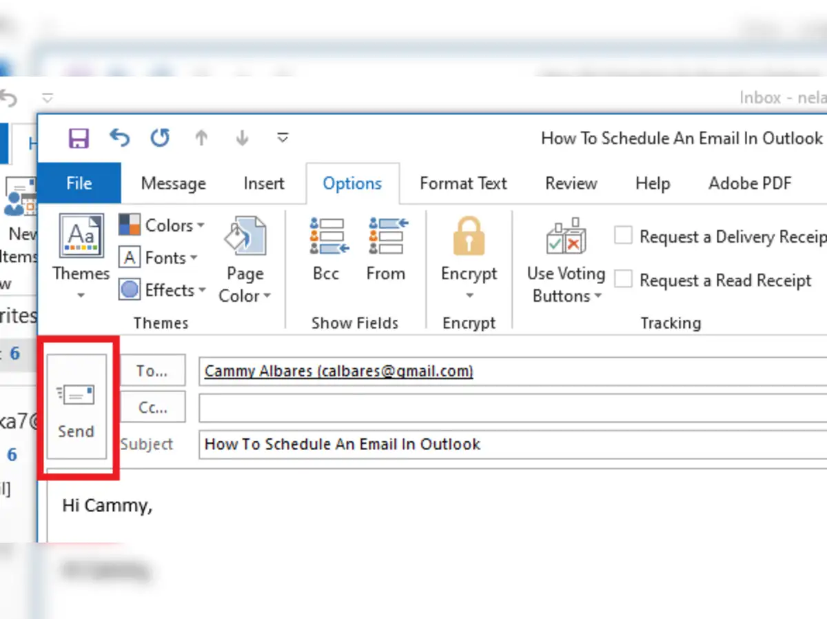Screen dimensions: 827x619
Task: Show the From field
Action: click(x=386, y=250)
